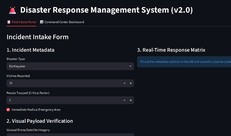Select the '1. Incident Metadata' heading
Image resolution: width=231 pixels, height=136 pixels.
coord(30,50)
